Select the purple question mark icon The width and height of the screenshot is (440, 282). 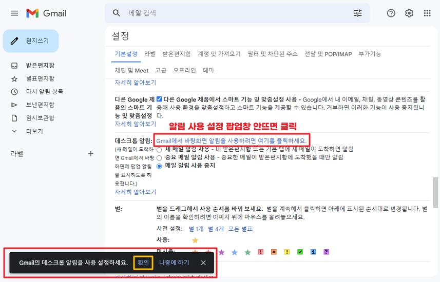pos(326,252)
